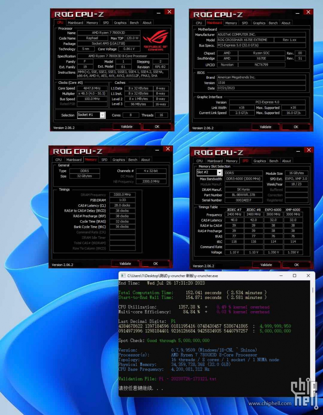Switch SPD window to Graphics tab
The width and height of the screenshot is (323, 415).
[260, 161]
